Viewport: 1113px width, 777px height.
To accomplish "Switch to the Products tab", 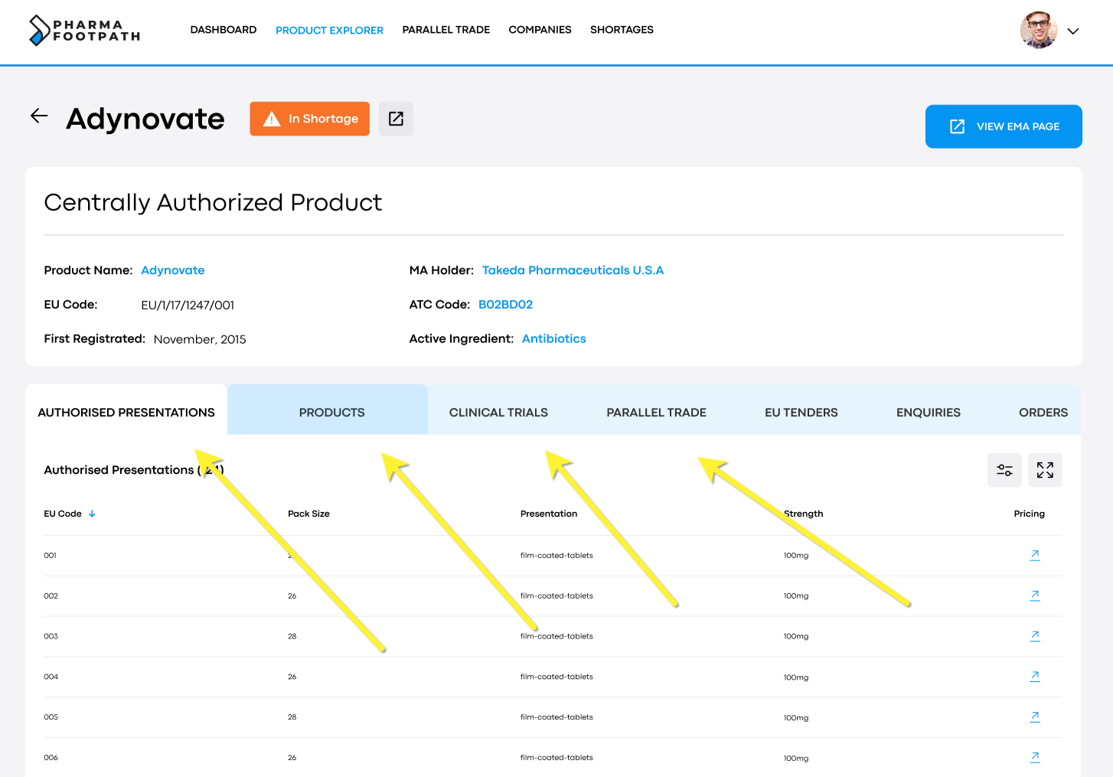I will point(328,410).
